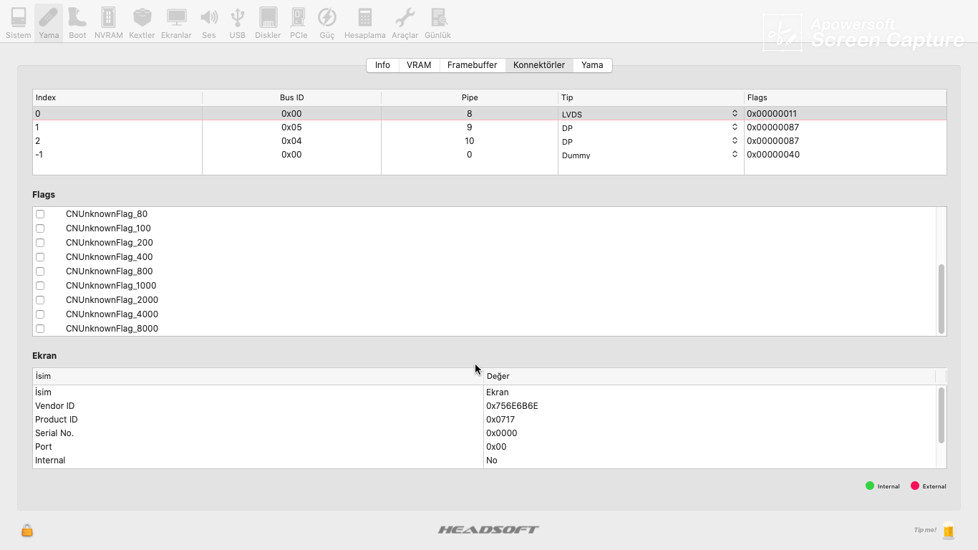
Task: Open the Sistem toolbar section
Action: [x=18, y=21]
